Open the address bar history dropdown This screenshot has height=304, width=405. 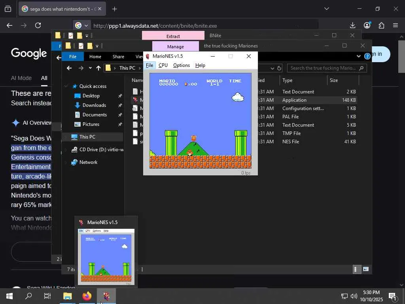[x=272, y=68]
